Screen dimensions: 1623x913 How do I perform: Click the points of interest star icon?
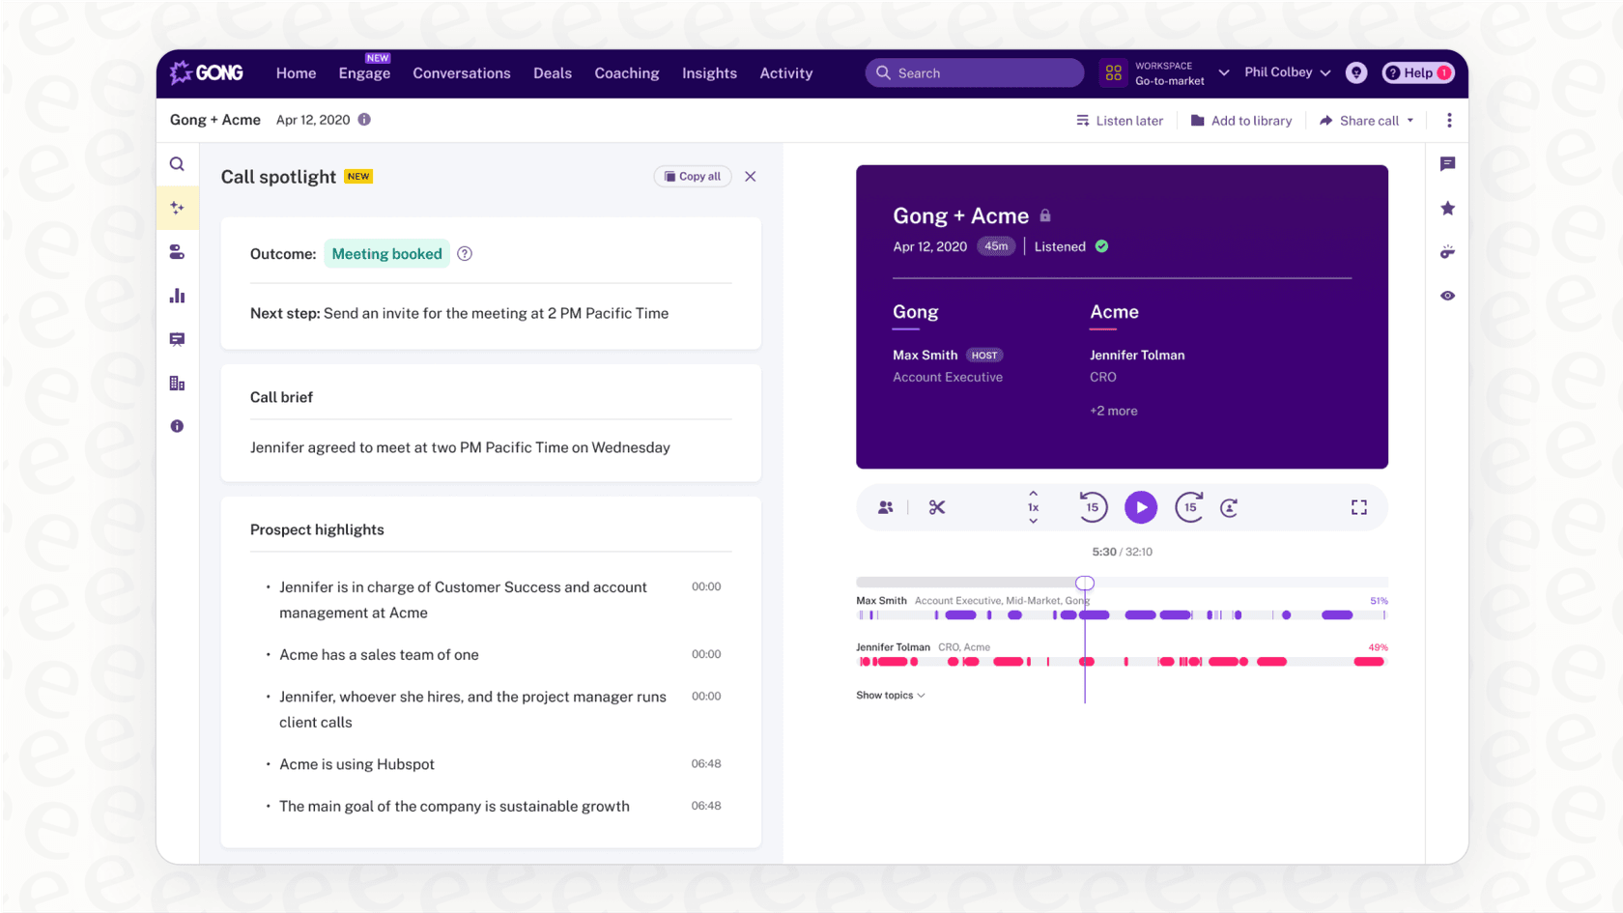point(1447,208)
